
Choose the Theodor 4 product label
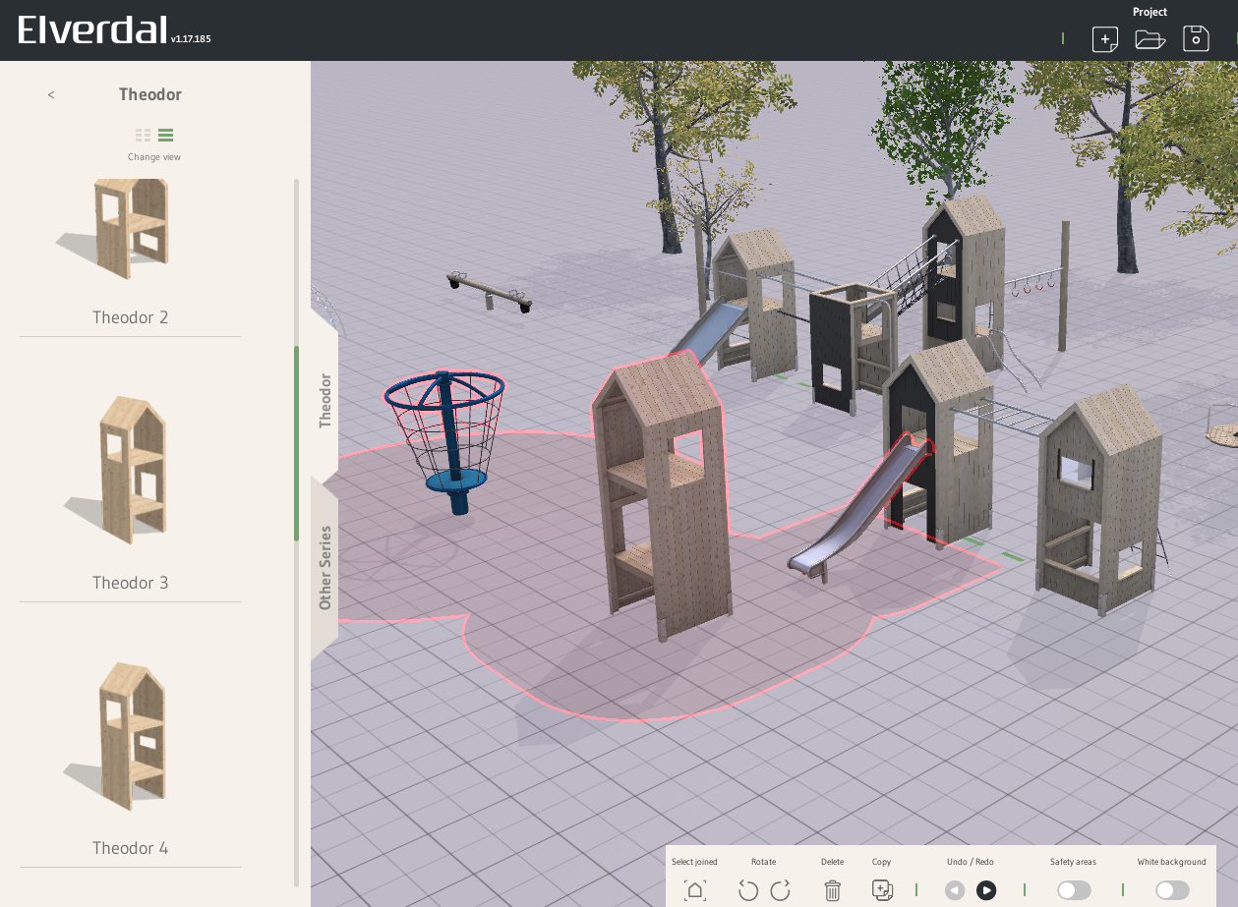(130, 848)
